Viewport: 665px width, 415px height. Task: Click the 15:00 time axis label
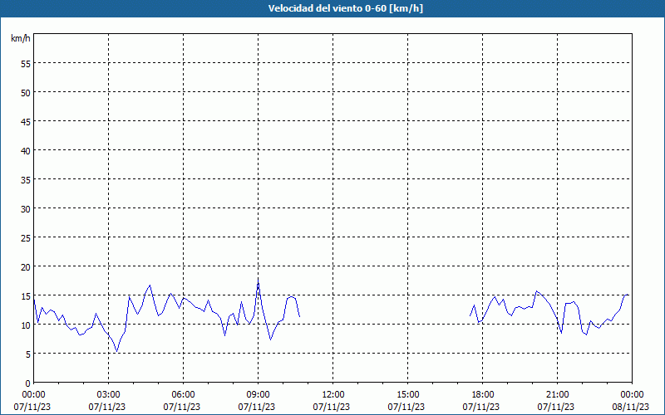click(407, 395)
